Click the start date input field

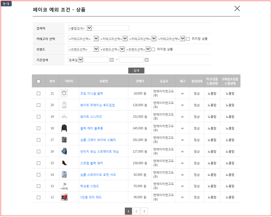coord(96,60)
